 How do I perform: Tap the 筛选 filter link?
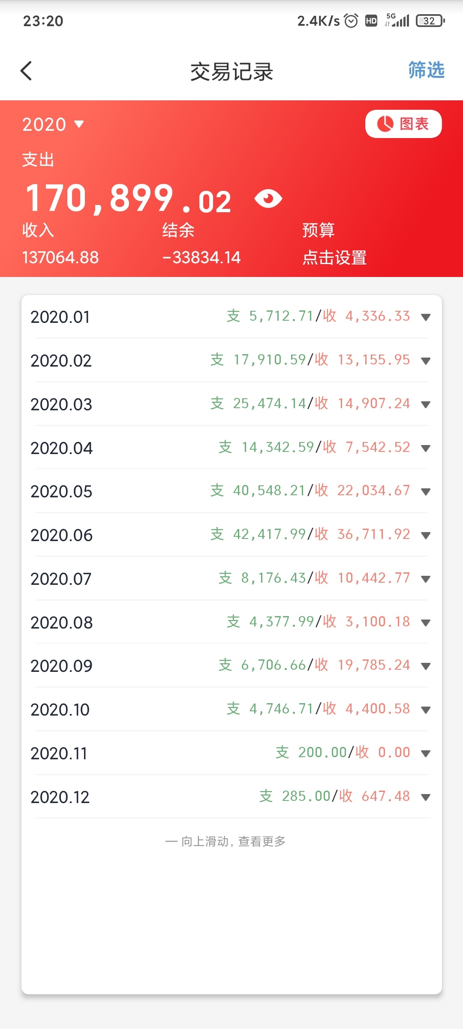426,70
